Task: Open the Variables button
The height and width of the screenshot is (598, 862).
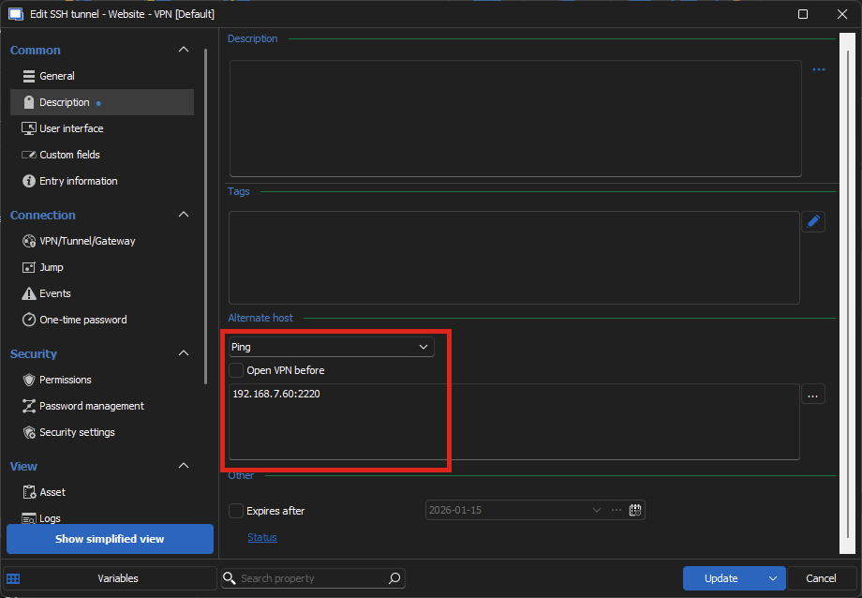Action: point(118,578)
